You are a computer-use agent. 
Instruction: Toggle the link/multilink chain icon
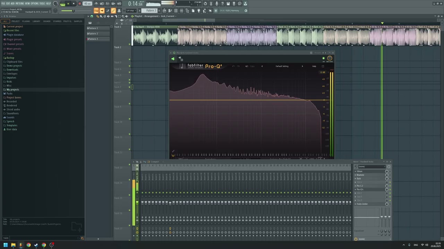point(113,11)
